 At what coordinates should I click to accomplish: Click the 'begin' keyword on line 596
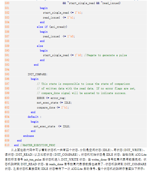35,79
